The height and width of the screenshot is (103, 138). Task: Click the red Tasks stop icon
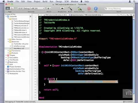89,9
